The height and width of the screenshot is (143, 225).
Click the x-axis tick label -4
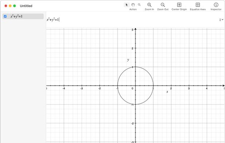64,89
